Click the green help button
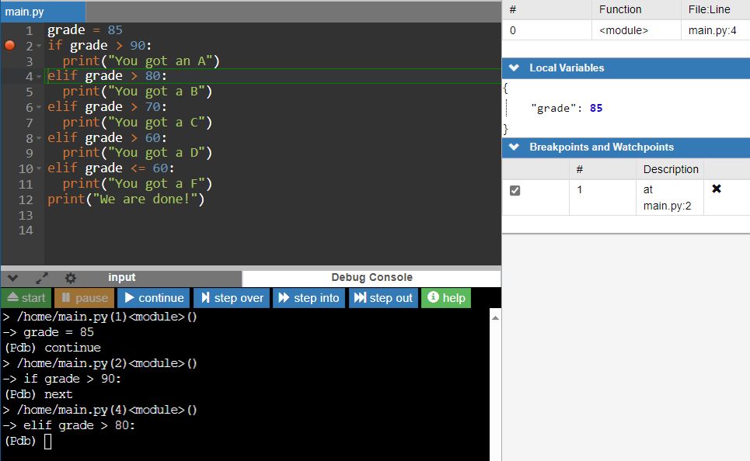The width and height of the screenshot is (750, 461). coord(446,298)
